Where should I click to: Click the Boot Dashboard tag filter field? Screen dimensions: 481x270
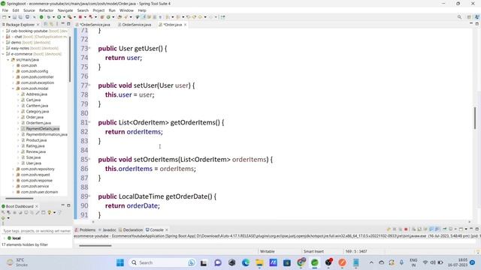tap(37, 231)
